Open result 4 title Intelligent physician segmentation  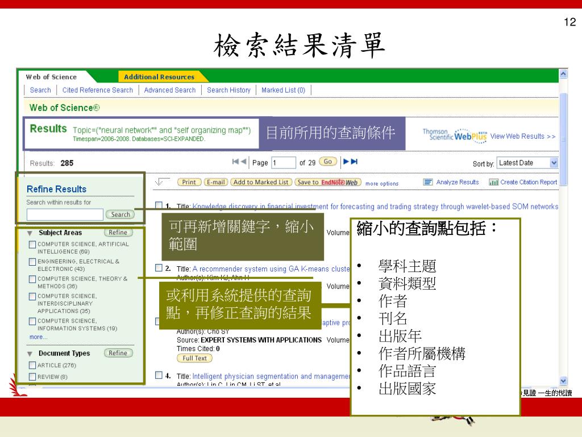point(271,377)
